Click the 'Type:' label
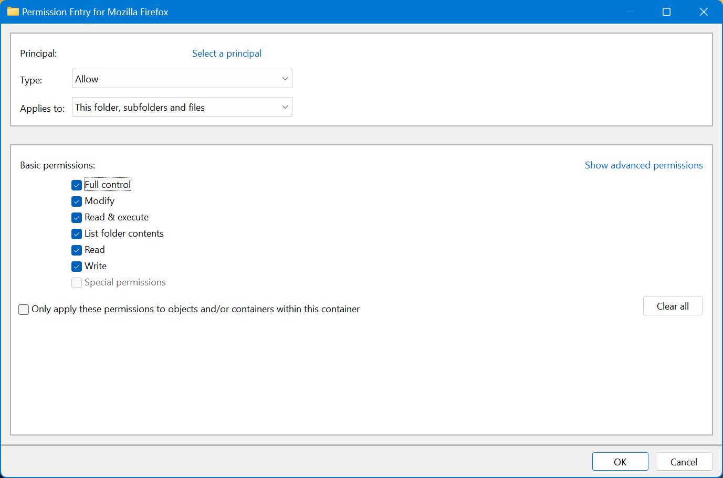This screenshot has width=723, height=478. [31, 80]
